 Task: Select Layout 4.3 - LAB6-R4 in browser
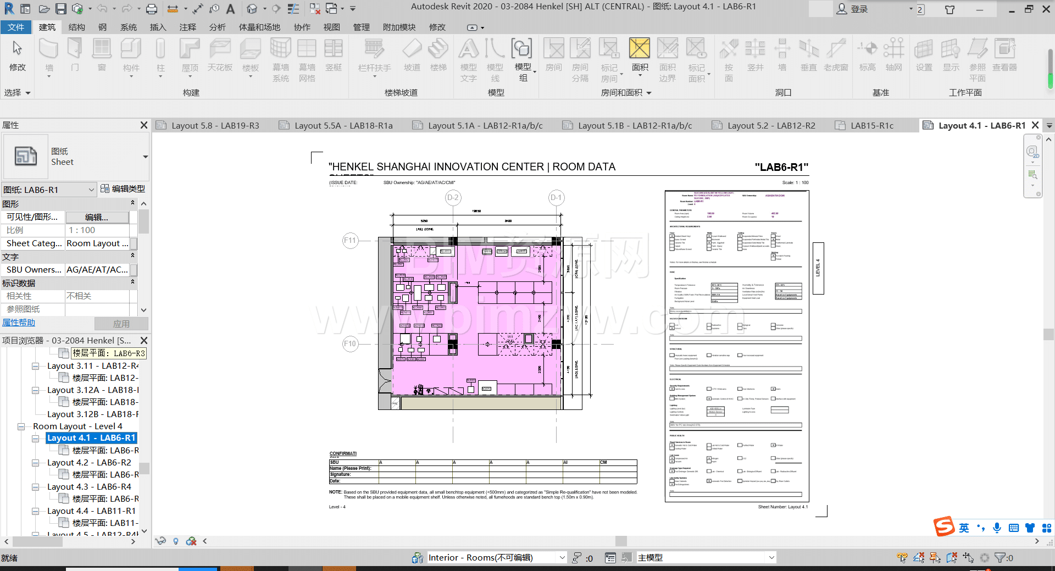(89, 487)
